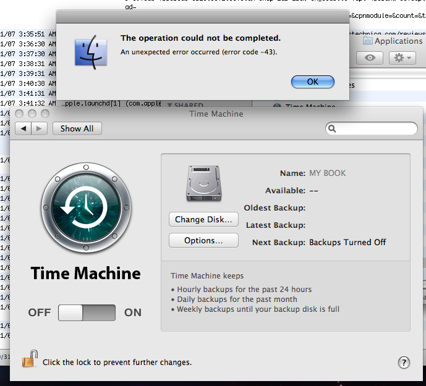Click the magnifying glass search icon
The height and width of the screenshot is (386, 426).
tap(332, 128)
